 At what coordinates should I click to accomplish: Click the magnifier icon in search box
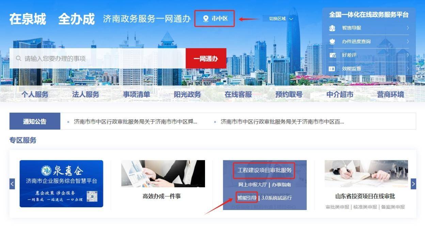coord(19,58)
